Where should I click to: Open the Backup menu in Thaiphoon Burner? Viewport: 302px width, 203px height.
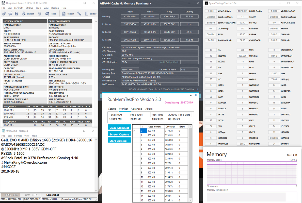click(55, 8)
